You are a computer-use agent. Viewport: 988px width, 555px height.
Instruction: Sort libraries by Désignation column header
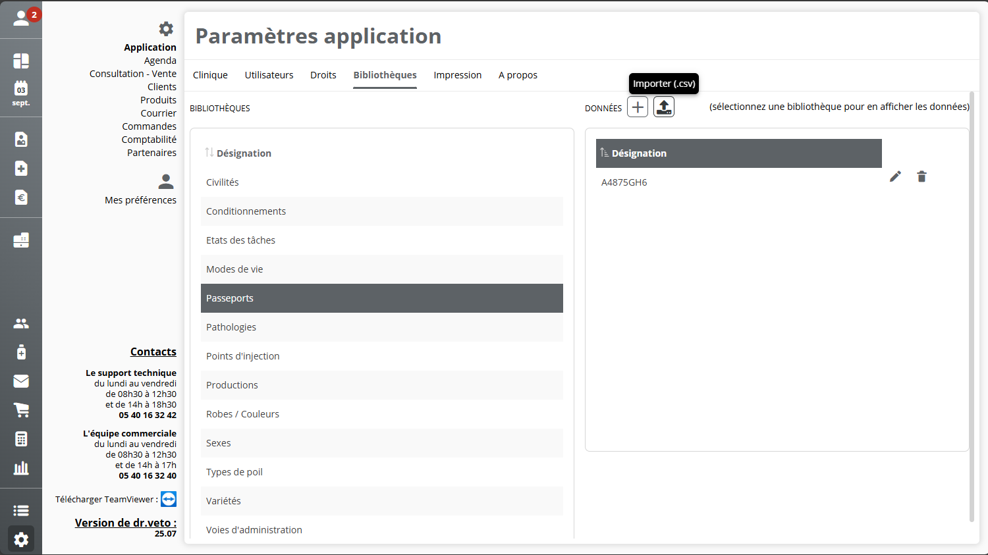point(243,153)
